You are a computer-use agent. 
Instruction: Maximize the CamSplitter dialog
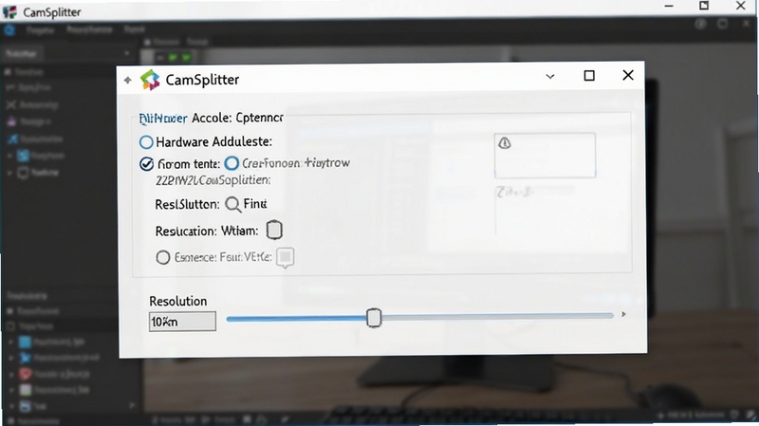pyautogui.click(x=589, y=76)
